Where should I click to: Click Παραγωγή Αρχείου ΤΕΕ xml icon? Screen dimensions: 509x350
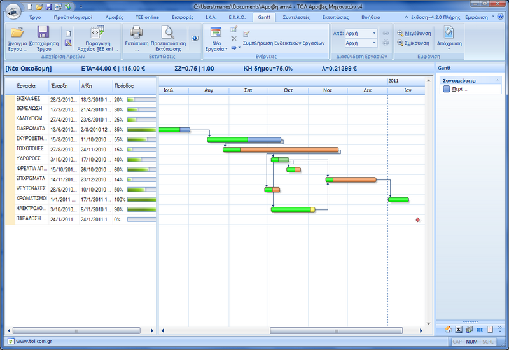(97, 33)
